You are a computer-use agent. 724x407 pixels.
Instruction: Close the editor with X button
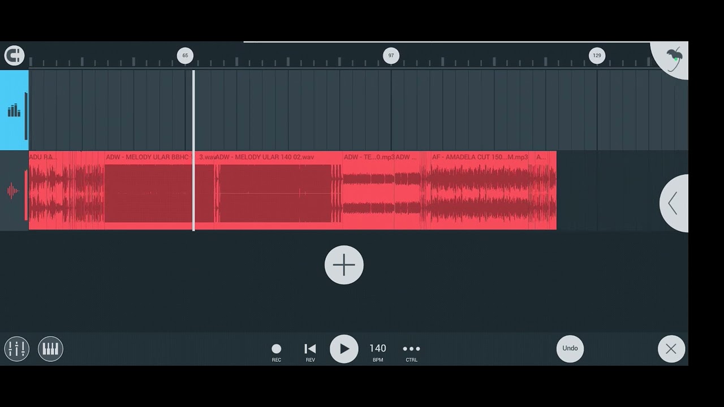tap(671, 349)
